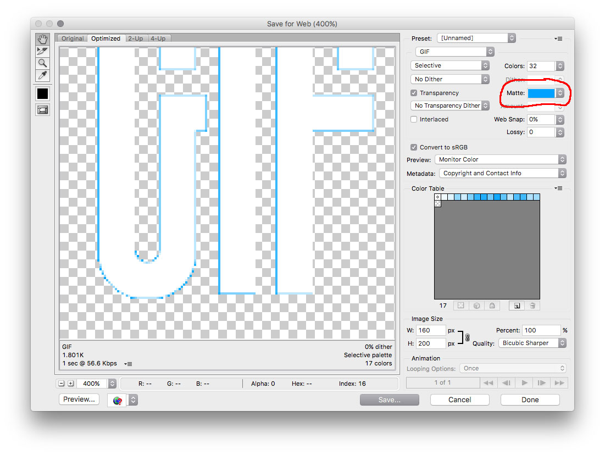Select the Slice Select tool

click(42, 51)
